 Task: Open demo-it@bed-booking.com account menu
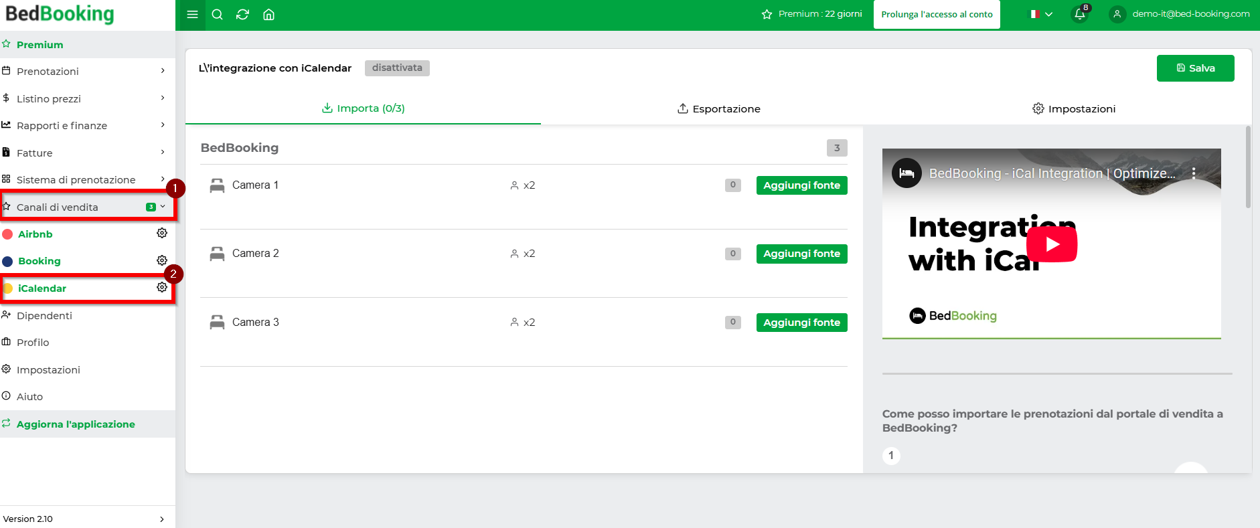pos(1190,14)
